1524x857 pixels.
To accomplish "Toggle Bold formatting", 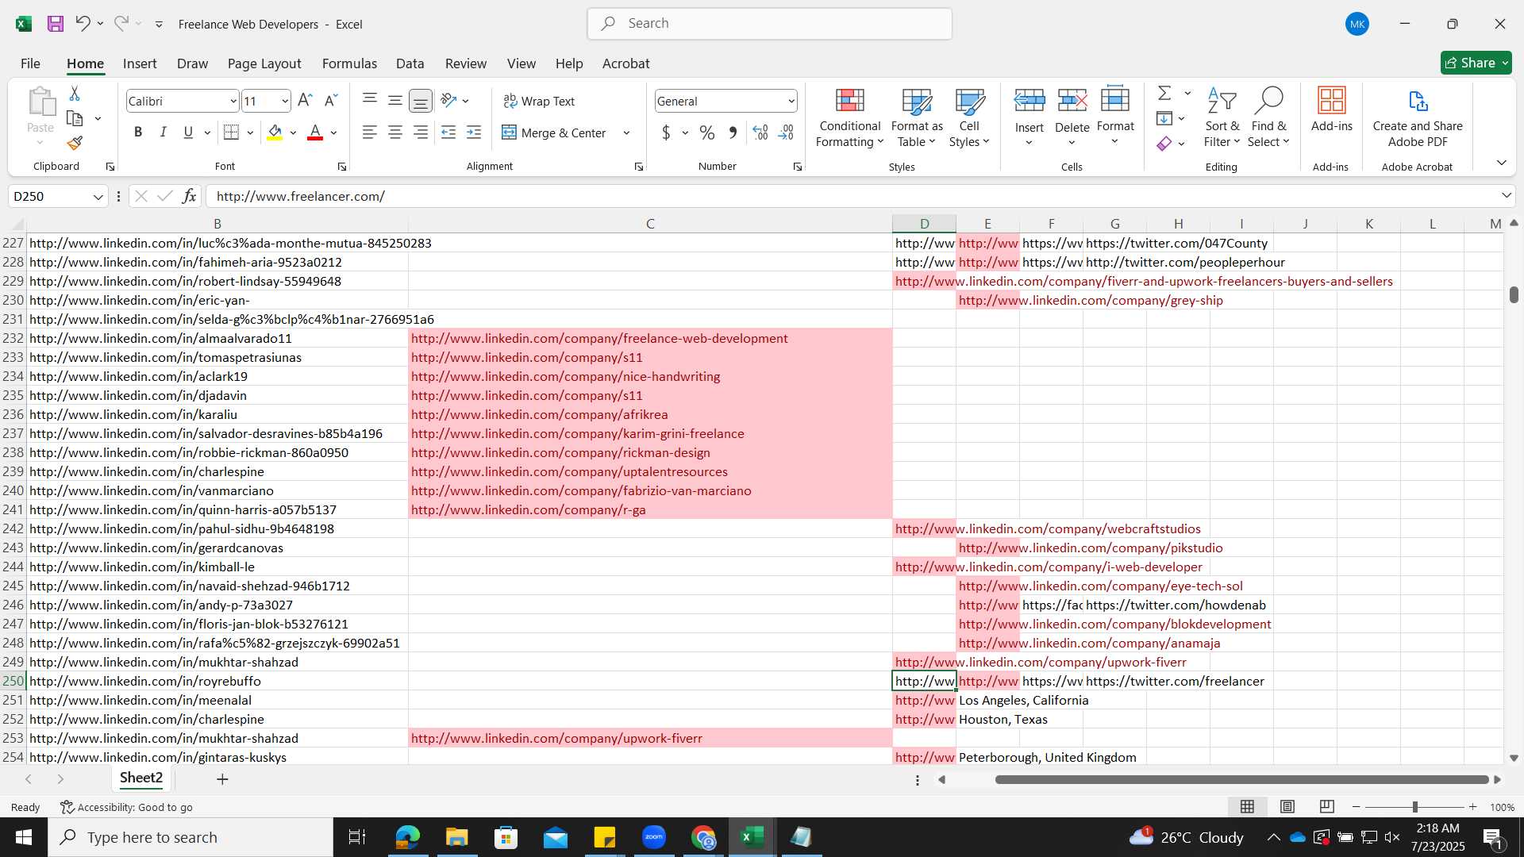I will tap(138, 133).
